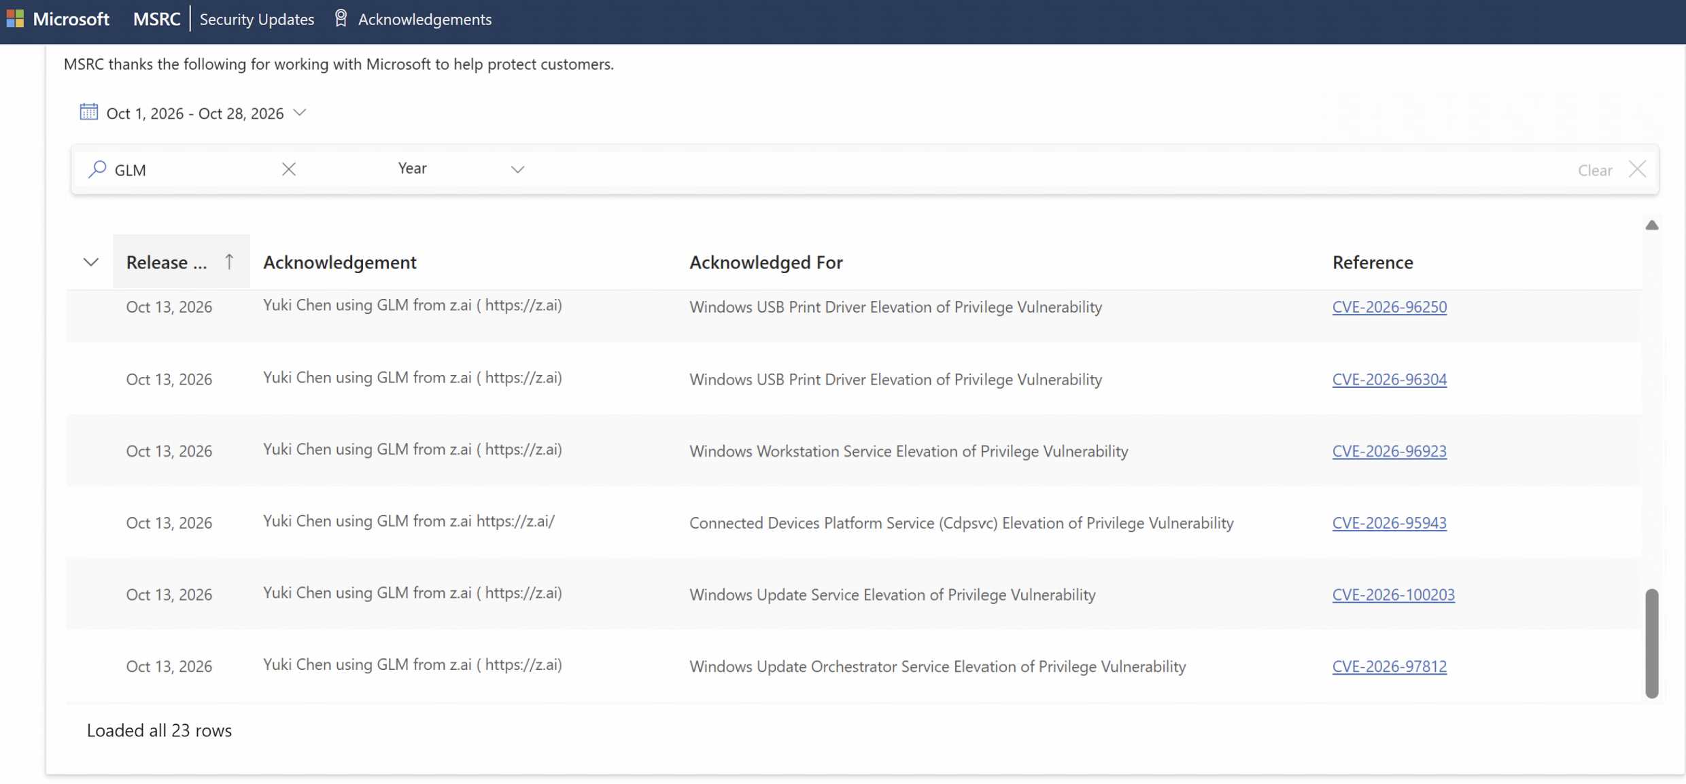The image size is (1686, 784).
Task: Open CVE-2026-96250 reference link
Action: (1389, 306)
